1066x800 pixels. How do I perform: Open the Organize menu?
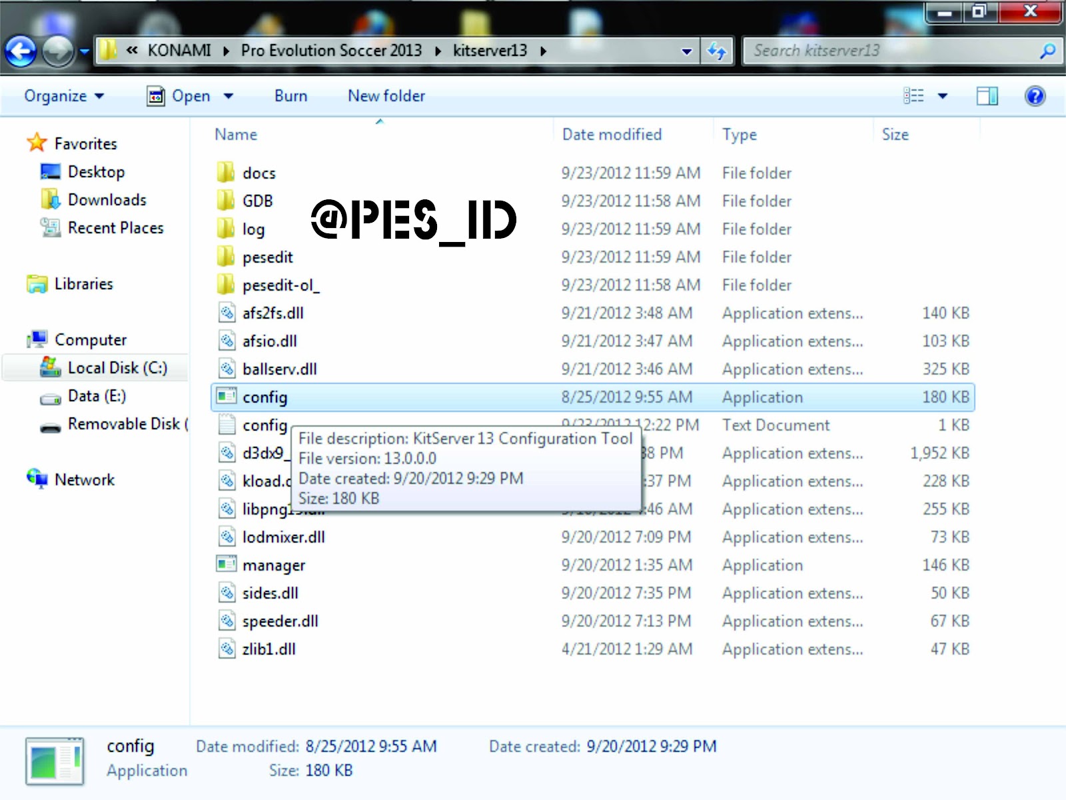64,96
